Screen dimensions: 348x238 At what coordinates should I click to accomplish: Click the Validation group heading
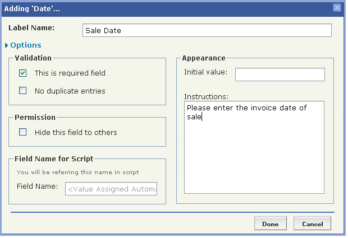33,58
